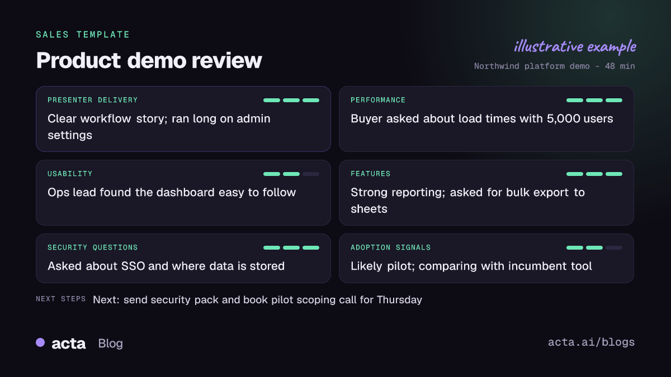The image size is (671, 377).
Task: Select the Security Questions card
Action: [183, 259]
